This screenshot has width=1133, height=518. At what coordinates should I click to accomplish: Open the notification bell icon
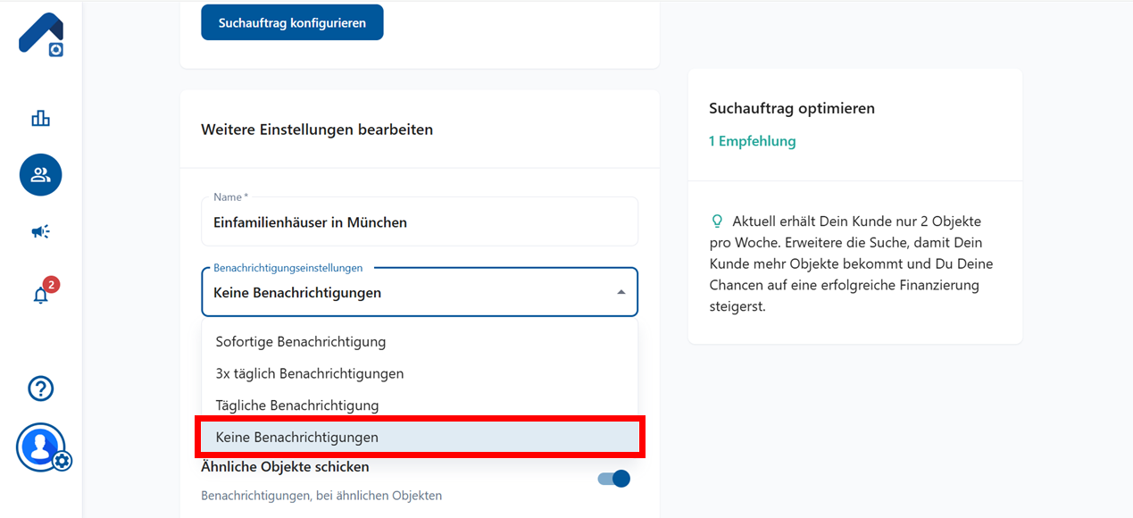pyautogui.click(x=41, y=295)
